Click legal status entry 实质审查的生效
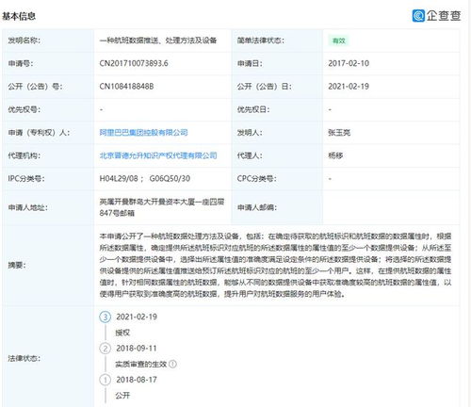The image size is (471, 407). click(141, 364)
